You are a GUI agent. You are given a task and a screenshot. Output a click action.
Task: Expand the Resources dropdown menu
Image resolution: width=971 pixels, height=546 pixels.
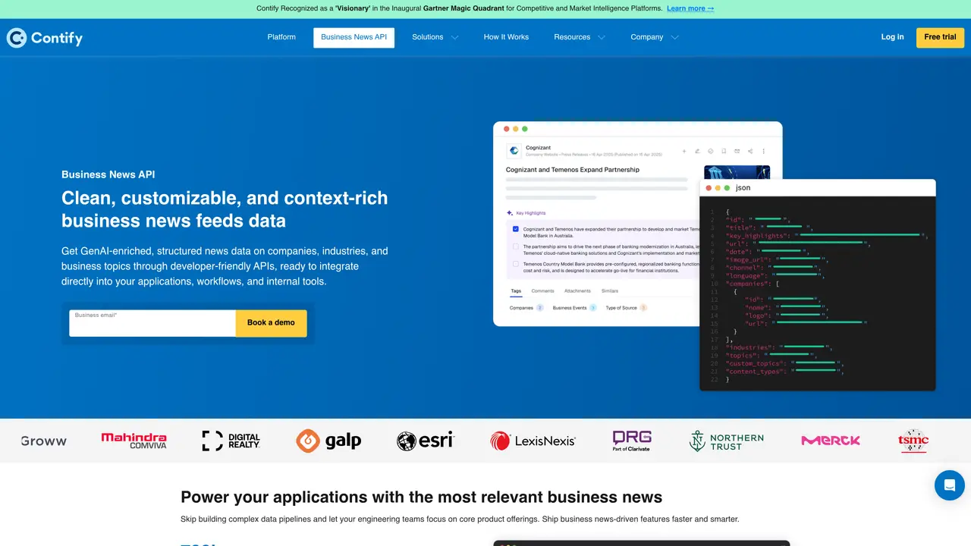click(x=580, y=37)
